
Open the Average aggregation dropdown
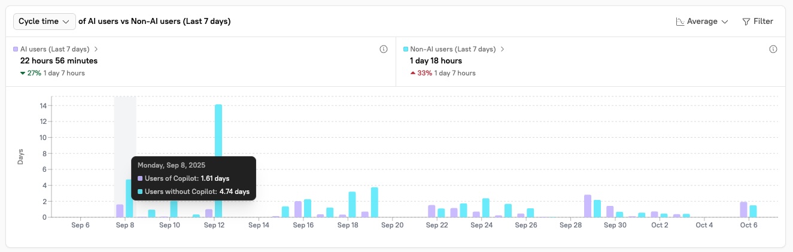click(x=702, y=22)
